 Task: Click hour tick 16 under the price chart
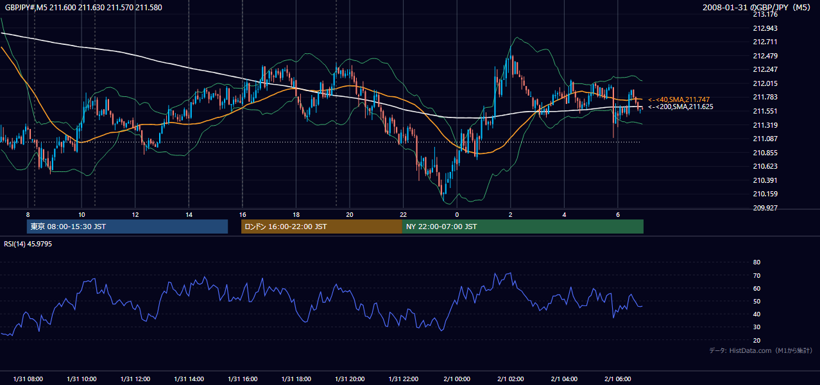pyautogui.click(x=243, y=214)
